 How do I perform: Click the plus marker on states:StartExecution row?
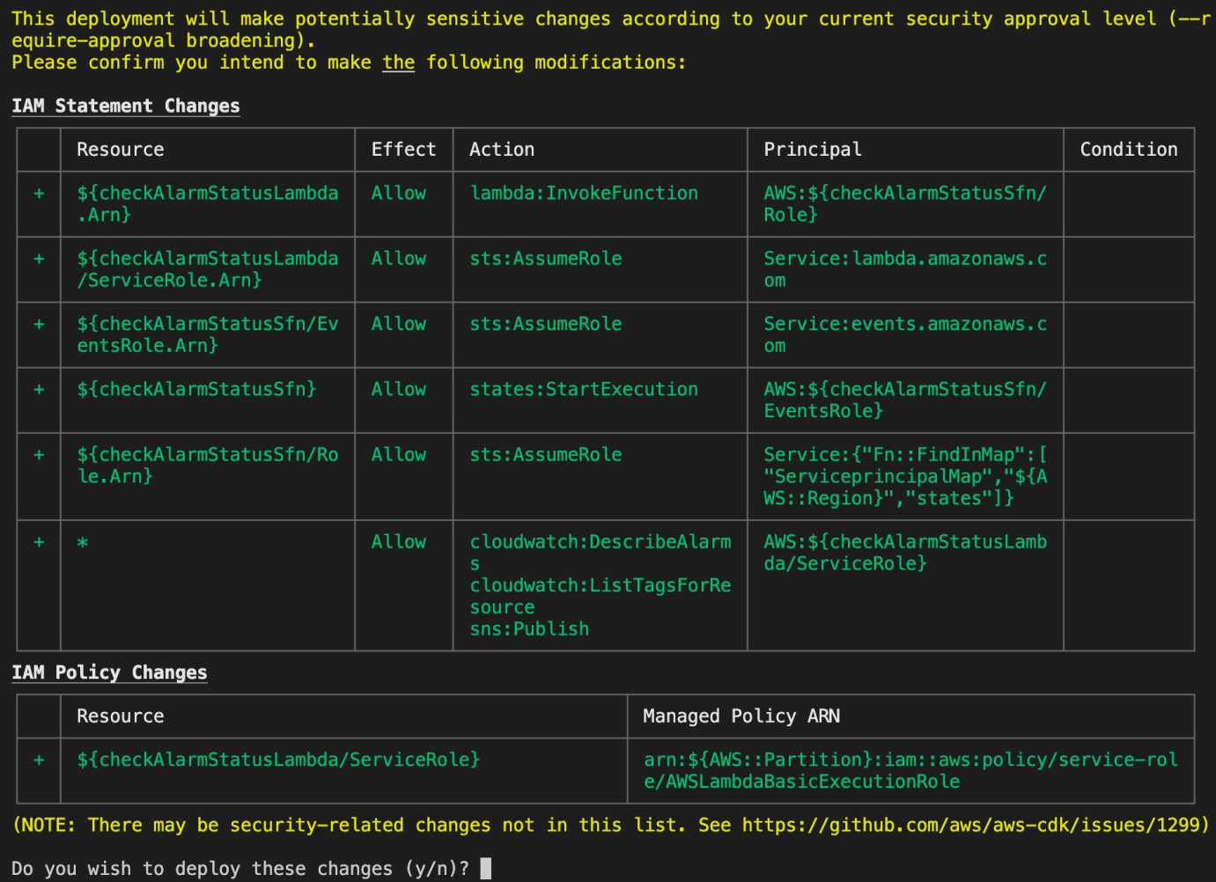(x=39, y=389)
